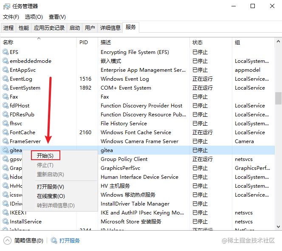This screenshot has height=251, width=282.
Task: Click the GraphicsPerfSvc row gear icon
Action: [6, 168]
